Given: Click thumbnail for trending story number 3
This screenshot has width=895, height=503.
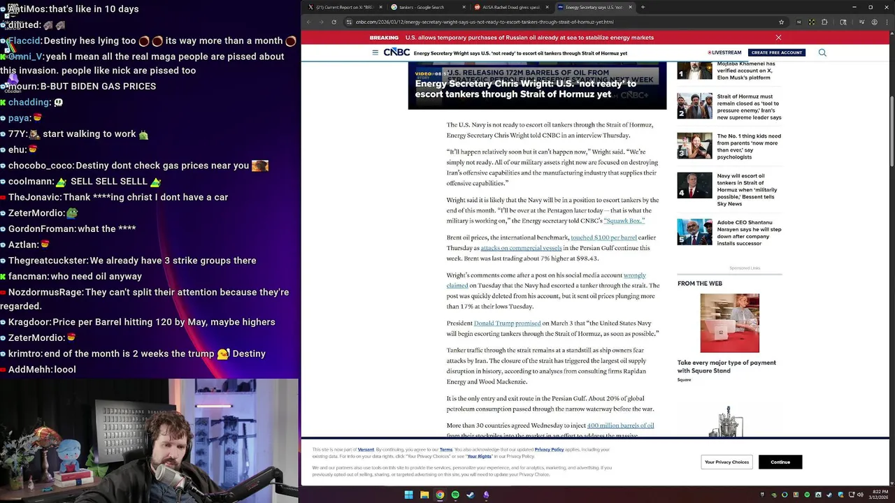Looking at the screenshot, I should [694, 146].
